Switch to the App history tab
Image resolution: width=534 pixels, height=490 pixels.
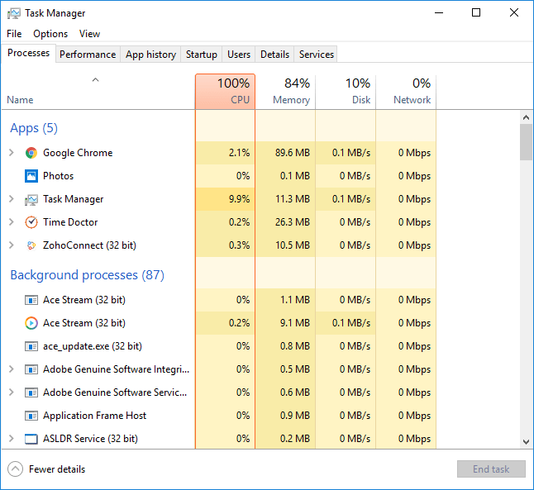pos(150,55)
